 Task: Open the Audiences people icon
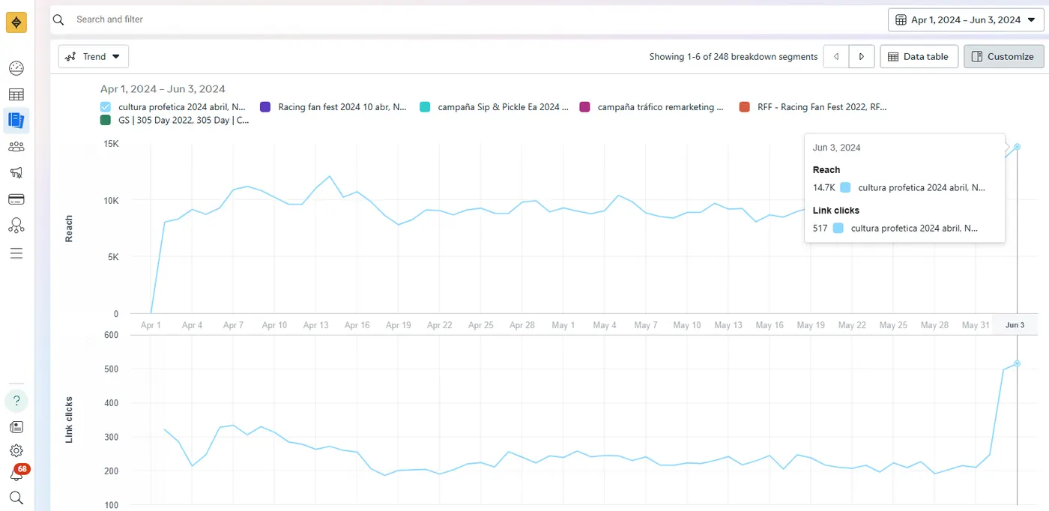16,147
